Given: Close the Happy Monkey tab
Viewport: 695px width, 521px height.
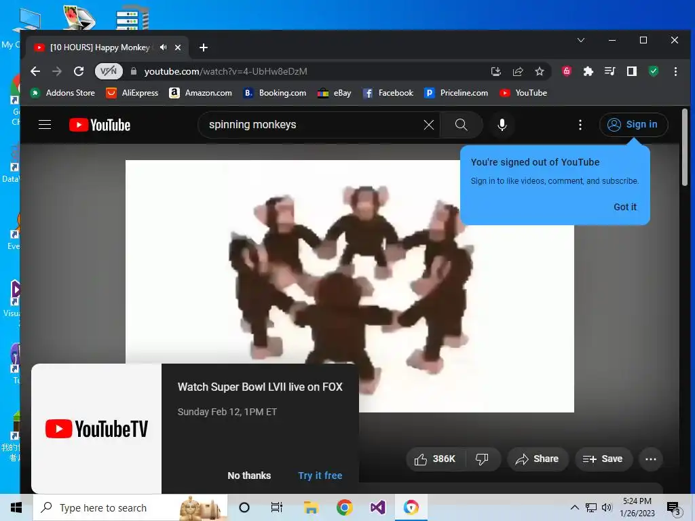Looking at the screenshot, I should tap(178, 47).
